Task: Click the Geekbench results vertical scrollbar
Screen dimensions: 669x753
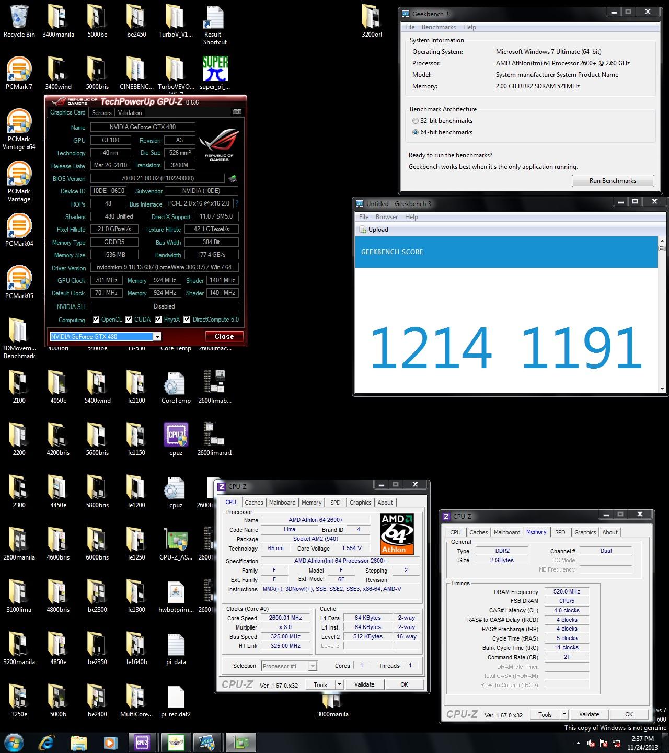Action: [663, 314]
